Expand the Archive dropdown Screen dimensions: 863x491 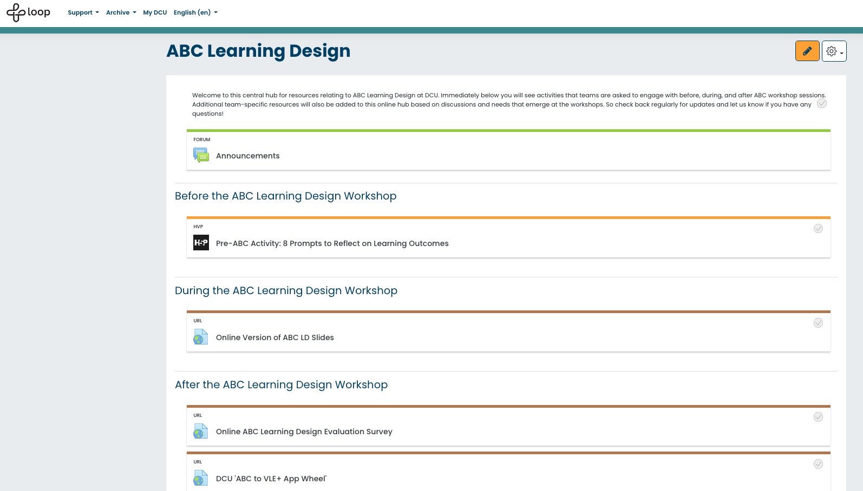121,12
